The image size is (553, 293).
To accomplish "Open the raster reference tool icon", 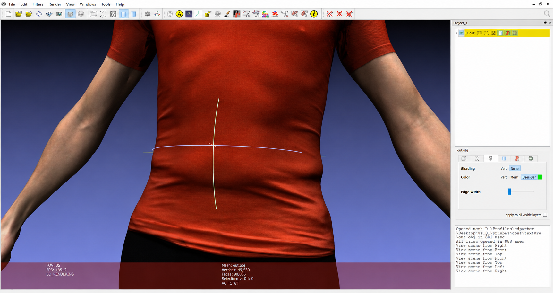I will click(189, 14).
